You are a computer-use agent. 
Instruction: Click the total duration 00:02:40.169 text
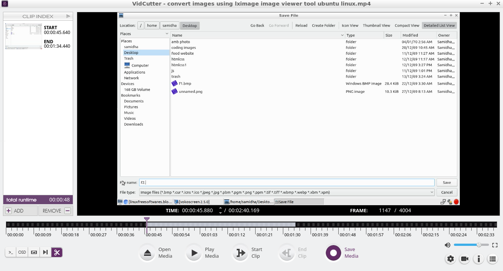click(244, 210)
